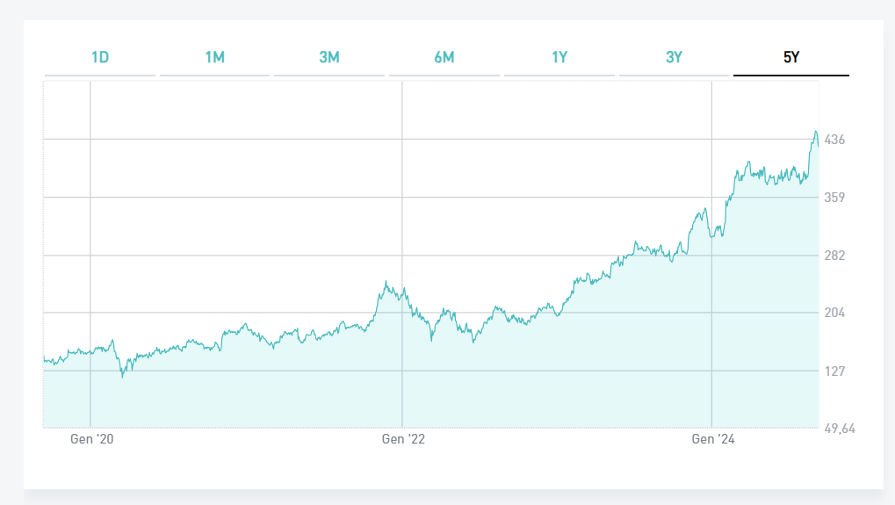This screenshot has height=505, width=895.
Task: Click the line's lowest dip in early 2020
Action: [123, 377]
